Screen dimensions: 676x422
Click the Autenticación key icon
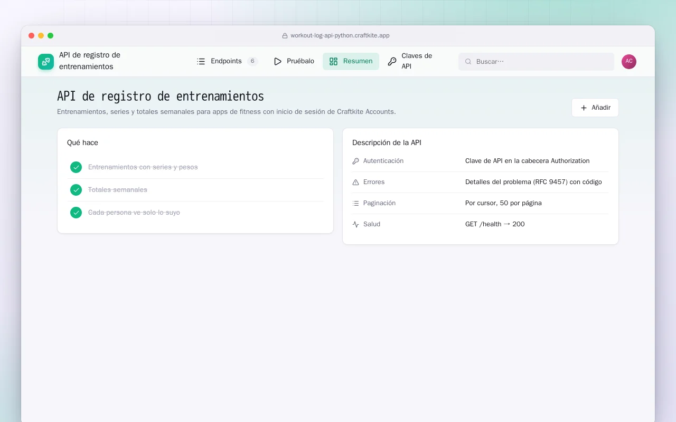(x=355, y=161)
